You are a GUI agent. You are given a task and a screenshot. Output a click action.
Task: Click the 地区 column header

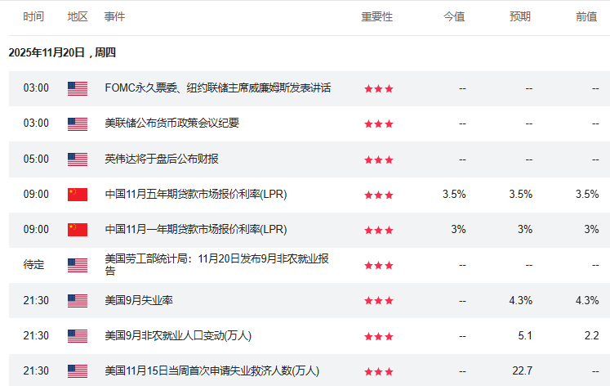78,16
